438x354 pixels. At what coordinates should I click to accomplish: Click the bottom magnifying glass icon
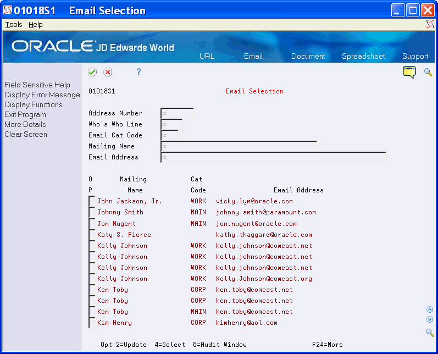(430, 333)
